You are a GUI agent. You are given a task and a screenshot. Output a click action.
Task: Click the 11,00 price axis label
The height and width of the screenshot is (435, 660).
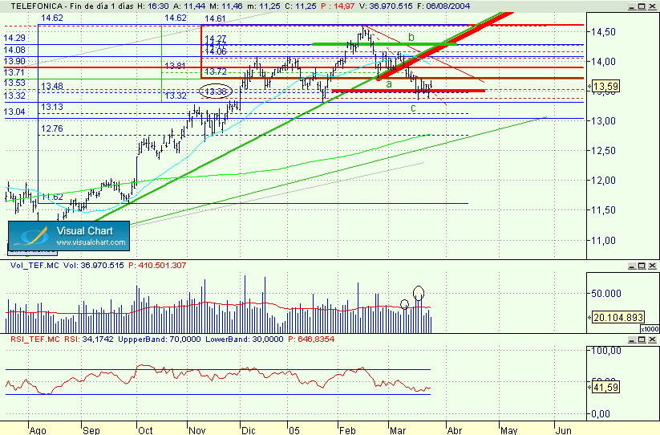[603, 241]
